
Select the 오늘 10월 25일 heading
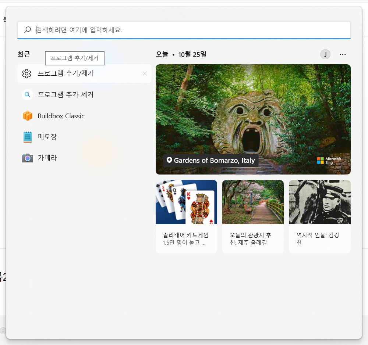pyautogui.click(x=180, y=54)
